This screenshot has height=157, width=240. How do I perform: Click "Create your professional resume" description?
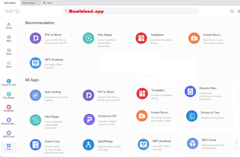(210, 96)
